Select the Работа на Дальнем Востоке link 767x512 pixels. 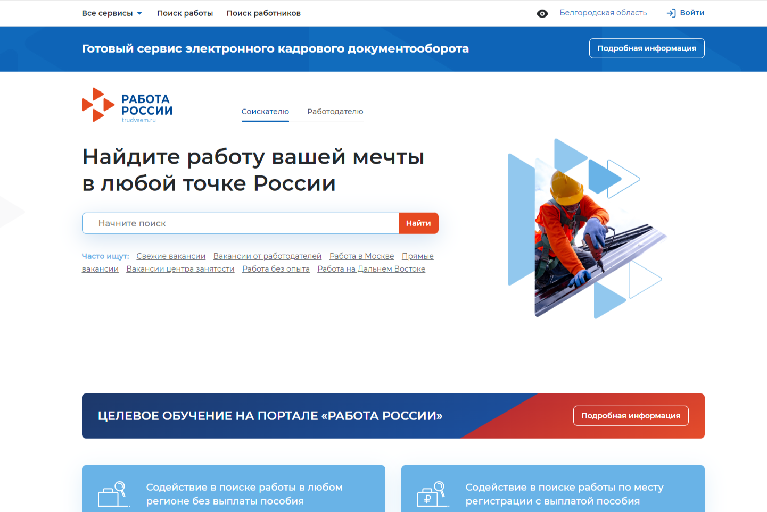pos(371,269)
